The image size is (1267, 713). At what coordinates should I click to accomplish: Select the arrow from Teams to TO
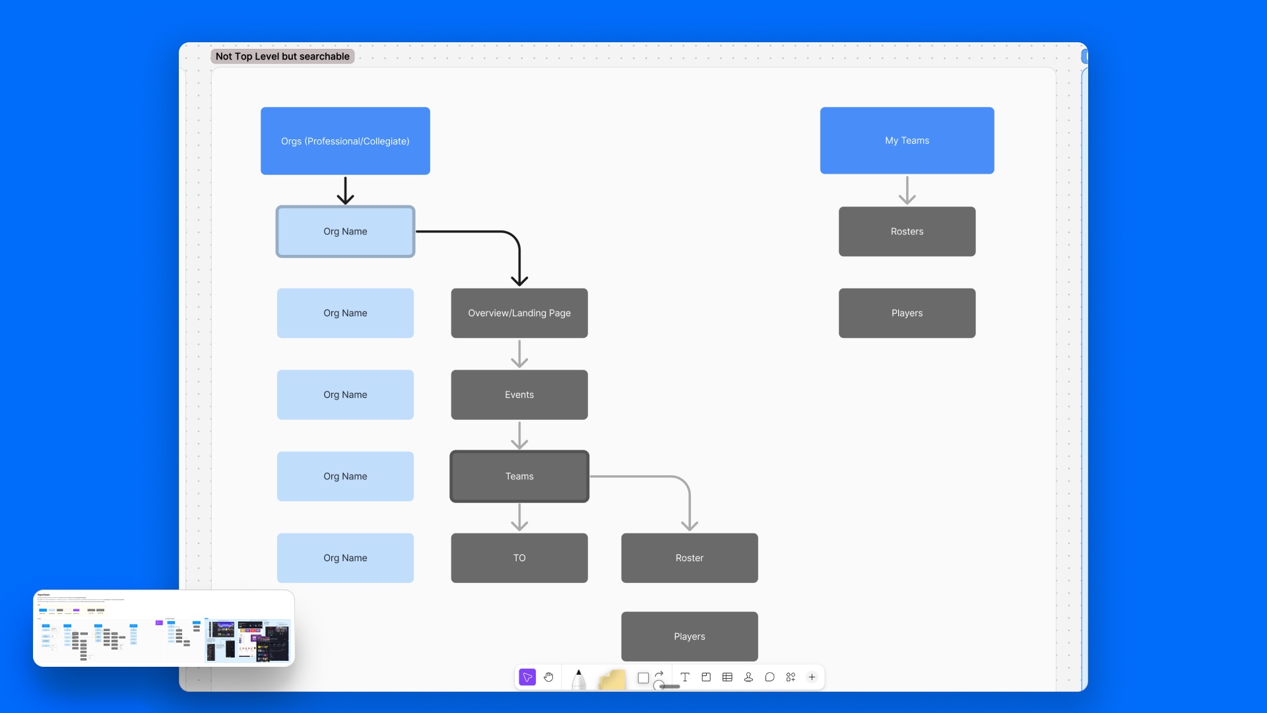click(519, 518)
